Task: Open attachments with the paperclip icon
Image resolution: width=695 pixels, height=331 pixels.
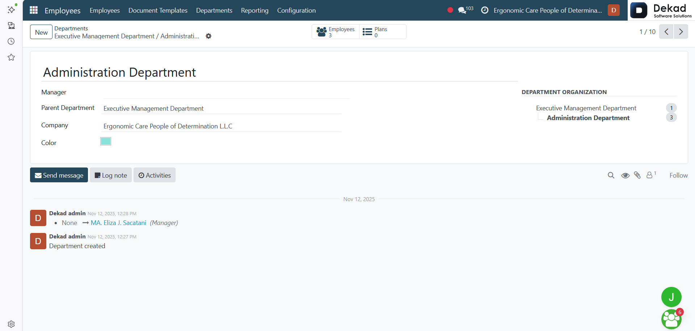Action: (x=637, y=175)
